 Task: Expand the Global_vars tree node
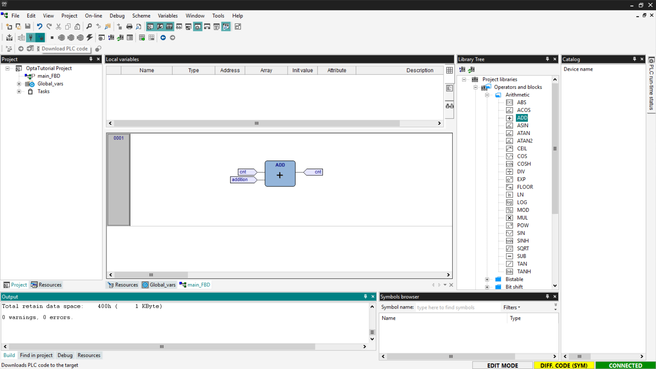(x=19, y=84)
